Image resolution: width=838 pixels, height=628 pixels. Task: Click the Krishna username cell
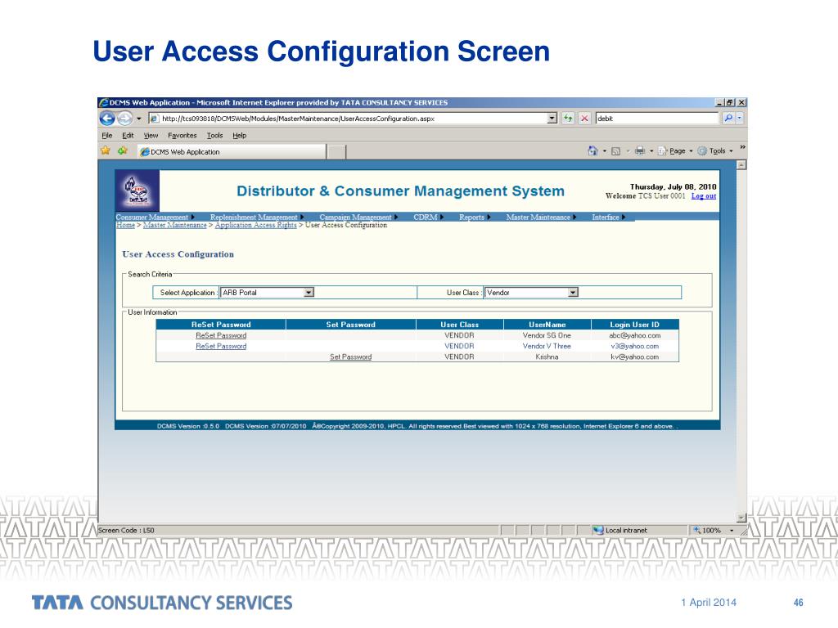click(x=547, y=357)
